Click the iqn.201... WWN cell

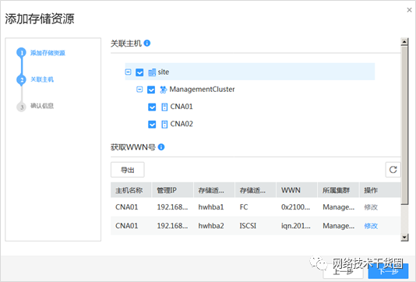(x=296, y=226)
